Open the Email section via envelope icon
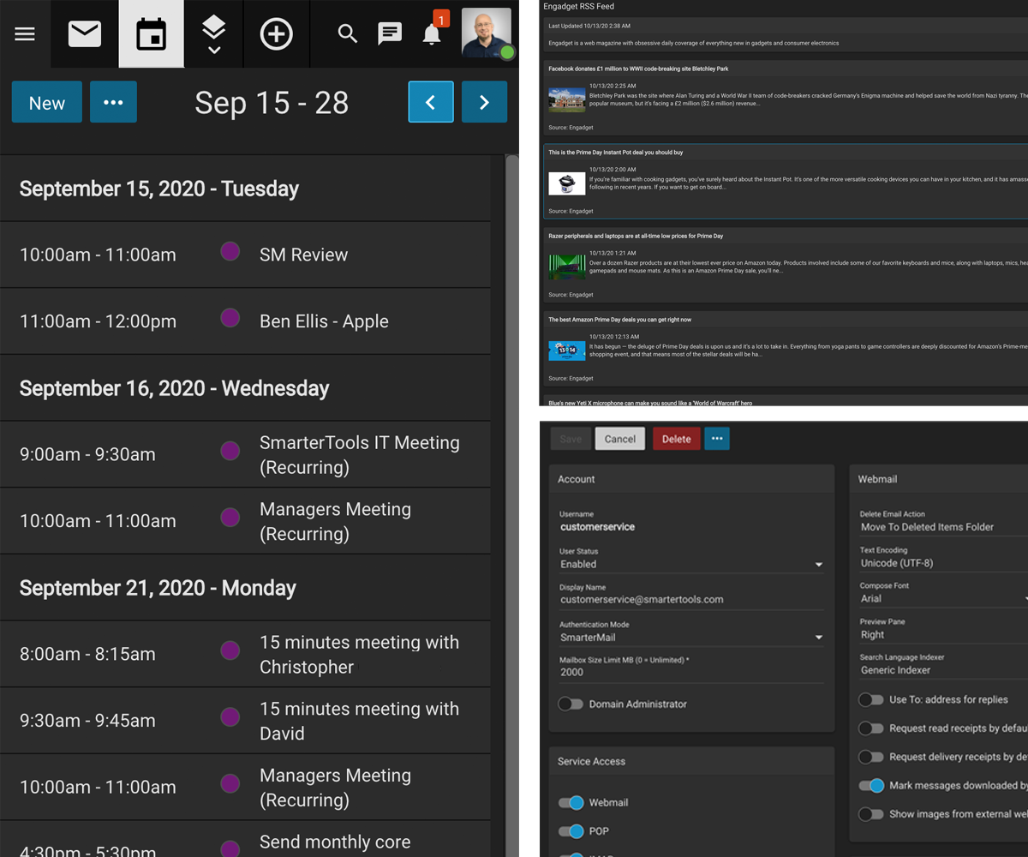Image resolution: width=1028 pixels, height=857 pixels. point(85,34)
